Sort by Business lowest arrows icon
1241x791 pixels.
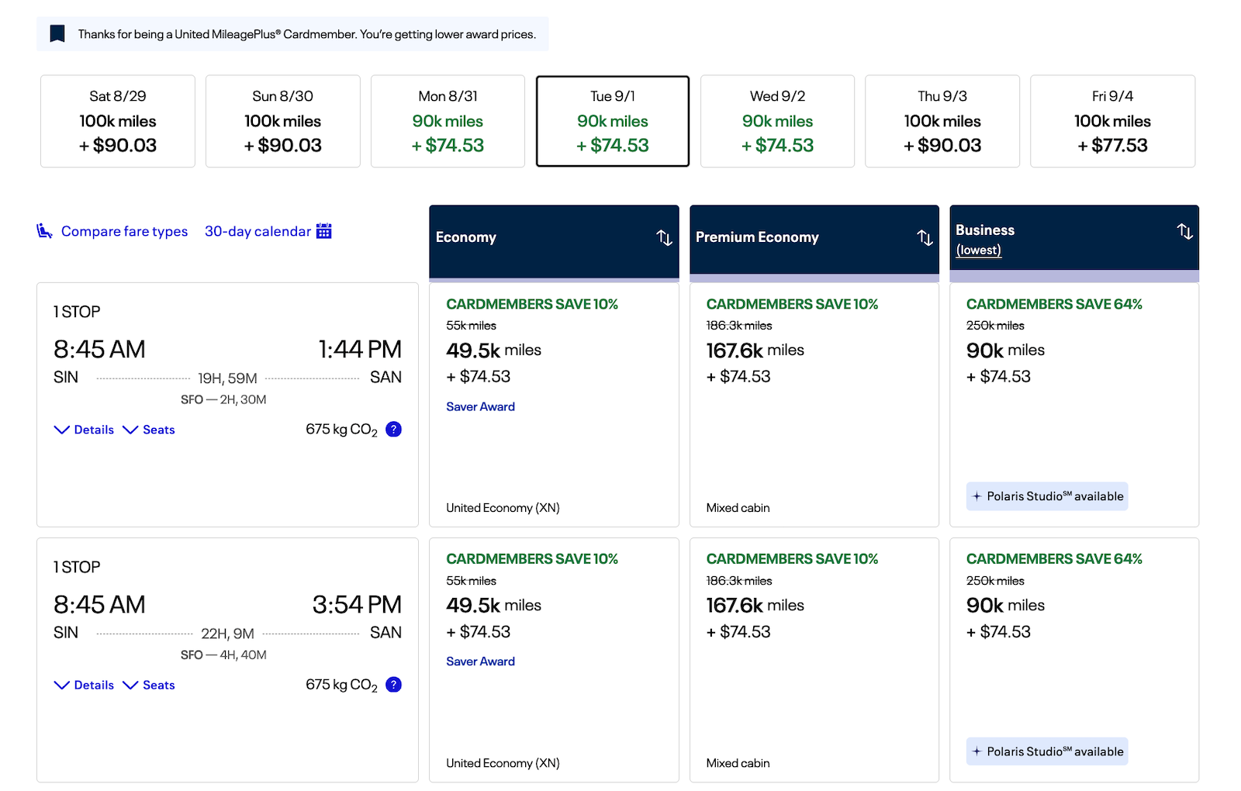click(1184, 231)
